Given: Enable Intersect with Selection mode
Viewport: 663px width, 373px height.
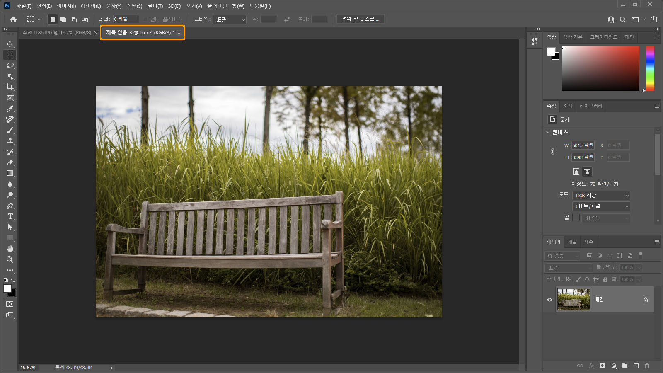Looking at the screenshot, I should point(85,19).
